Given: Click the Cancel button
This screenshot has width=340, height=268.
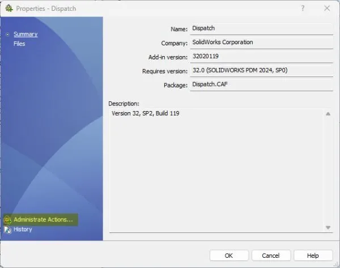Looking at the screenshot, I should pos(271,256).
